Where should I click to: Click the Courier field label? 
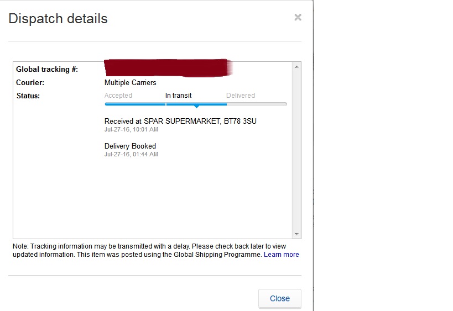click(30, 82)
